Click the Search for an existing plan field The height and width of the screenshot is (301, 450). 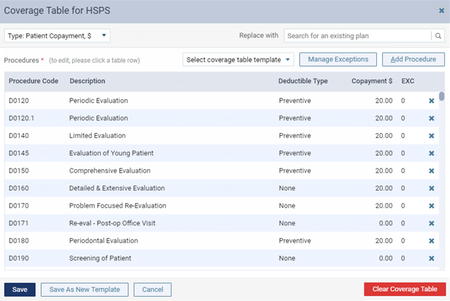pos(358,36)
